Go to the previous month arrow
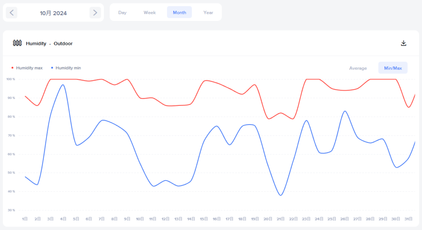 [12, 13]
